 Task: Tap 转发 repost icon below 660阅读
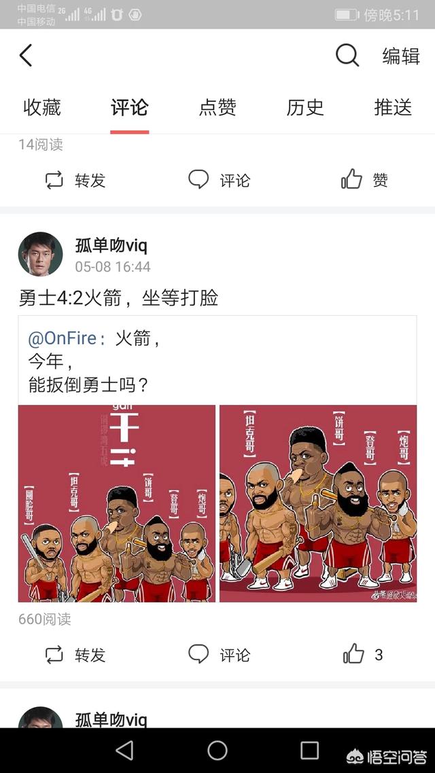54,655
